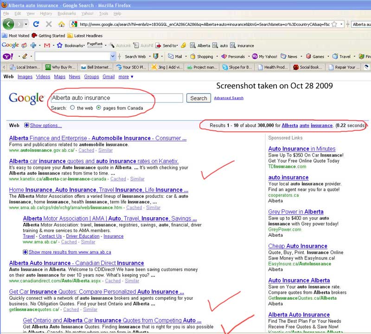The image size is (371, 334).
Task: Open the Advanced Search link
Action: point(229,98)
